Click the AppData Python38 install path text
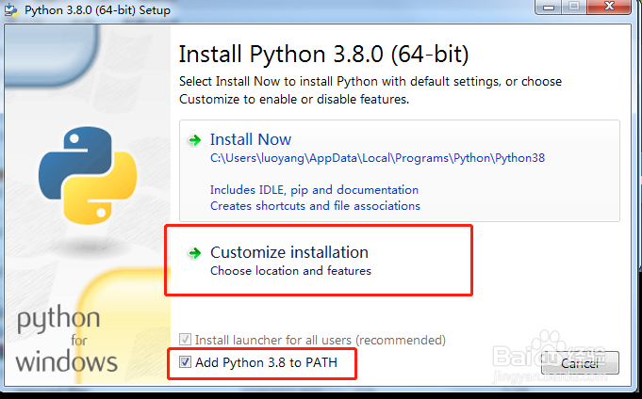The height and width of the screenshot is (399, 642). (377, 158)
